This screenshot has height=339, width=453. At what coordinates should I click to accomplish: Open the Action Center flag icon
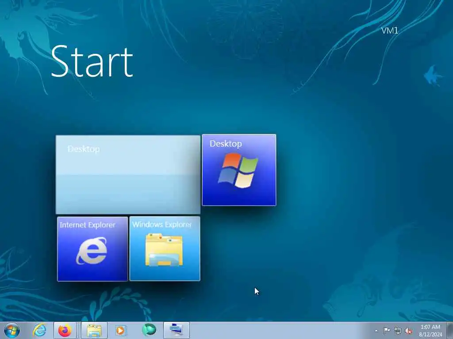pos(387,330)
